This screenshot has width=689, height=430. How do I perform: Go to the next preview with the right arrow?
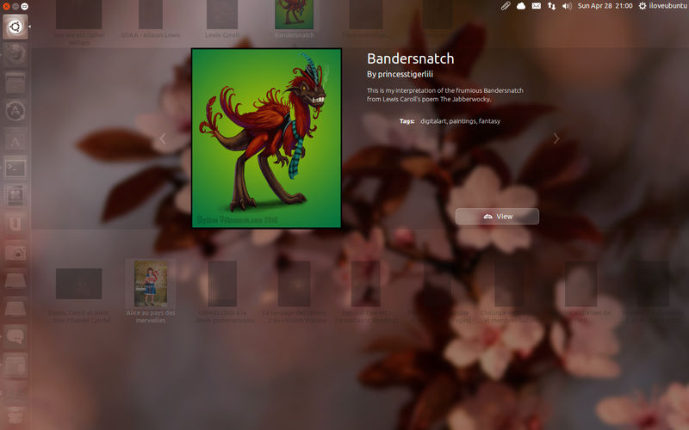coord(556,138)
